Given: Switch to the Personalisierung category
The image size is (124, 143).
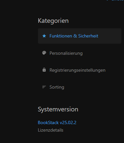Looking at the screenshot, I should point(80,53).
